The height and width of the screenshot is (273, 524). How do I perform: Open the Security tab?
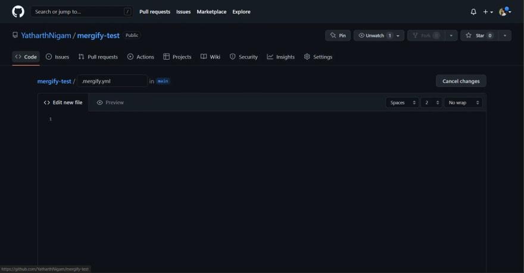point(244,57)
